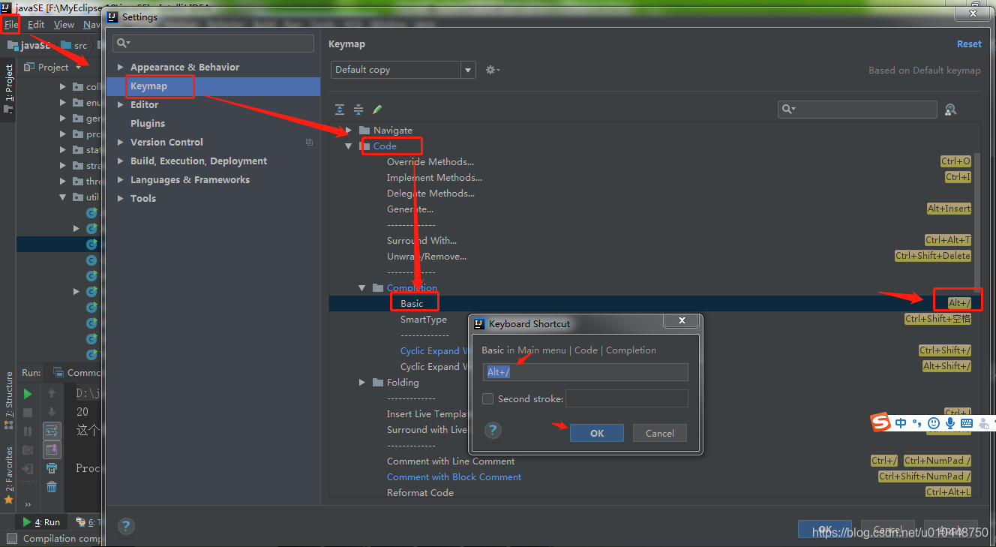Click the Second stroke input field
The height and width of the screenshot is (547, 996).
[627, 398]
